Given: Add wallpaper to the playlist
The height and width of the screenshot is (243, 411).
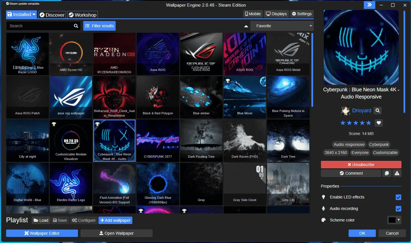Looking at the screenshot, I should coord(115,220).
